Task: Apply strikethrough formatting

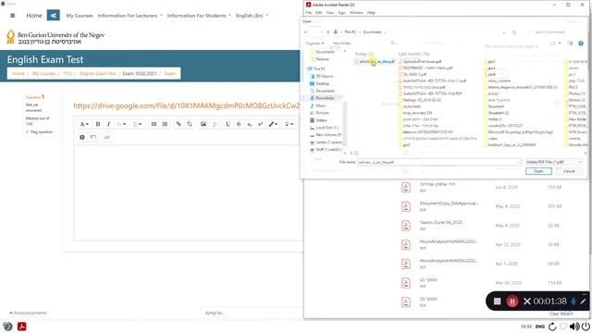Action: point(239,124)
